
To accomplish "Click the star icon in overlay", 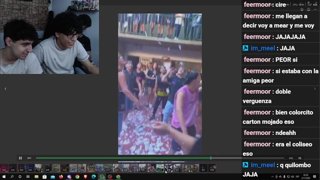I will coord(302,9).
